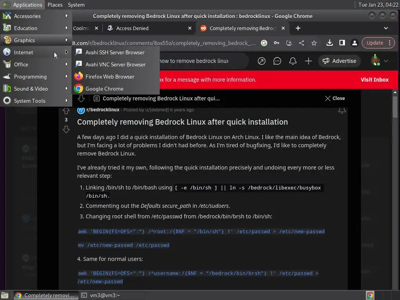Switch to Completely removing Bedrock tab
This screenshot has width=400, height=300.
click(x=242, y=28)
